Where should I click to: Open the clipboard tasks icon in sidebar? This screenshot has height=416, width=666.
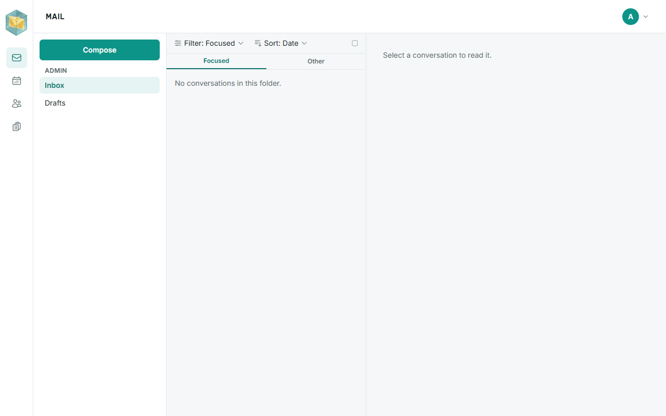(17, 126)
